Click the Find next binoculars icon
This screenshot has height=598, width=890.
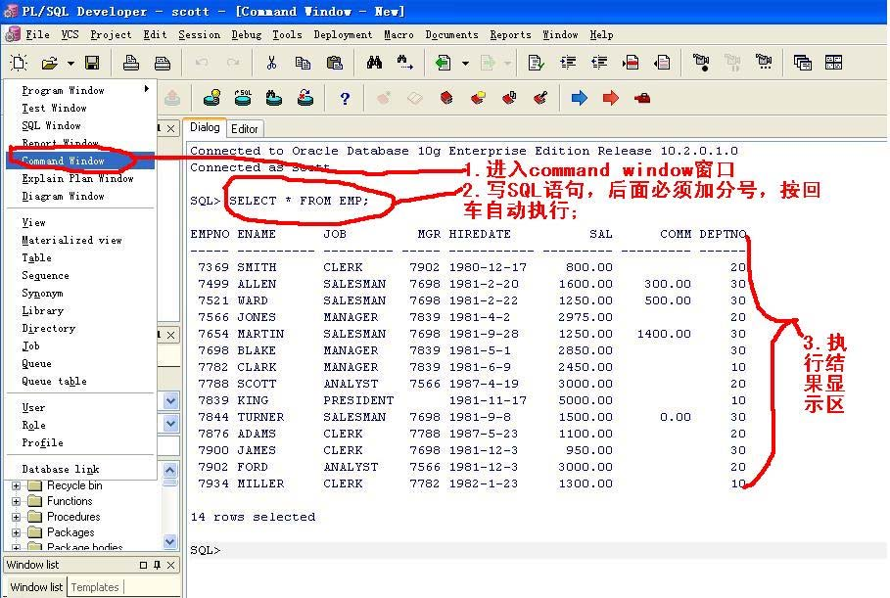click(x=405, y=63)
